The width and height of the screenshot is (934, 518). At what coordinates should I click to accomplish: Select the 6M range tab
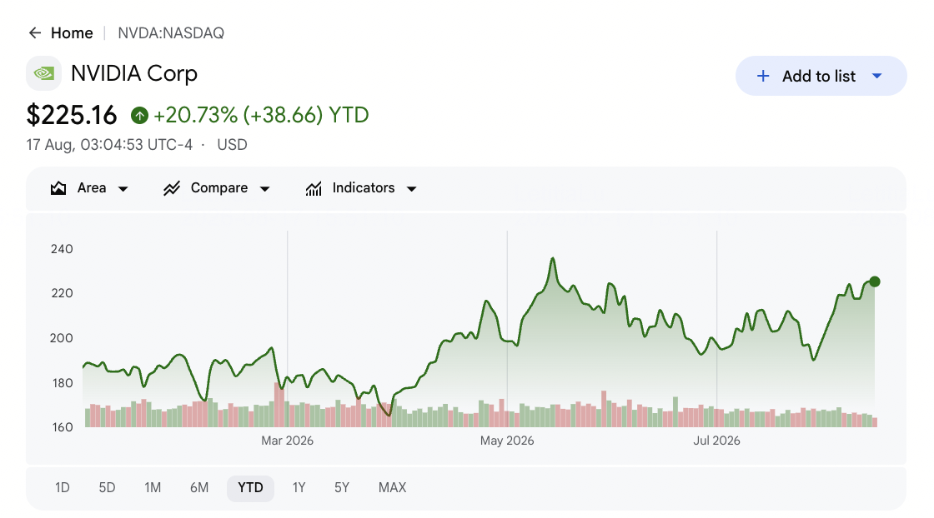[x=199, y=488]
